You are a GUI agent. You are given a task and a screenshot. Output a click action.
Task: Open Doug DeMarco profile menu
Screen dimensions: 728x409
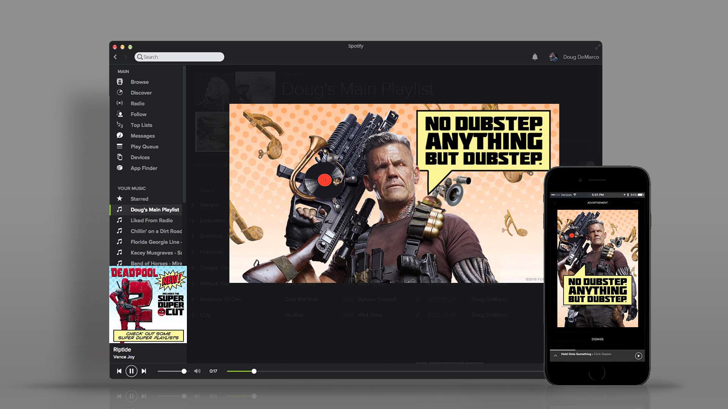pos(580,57)
